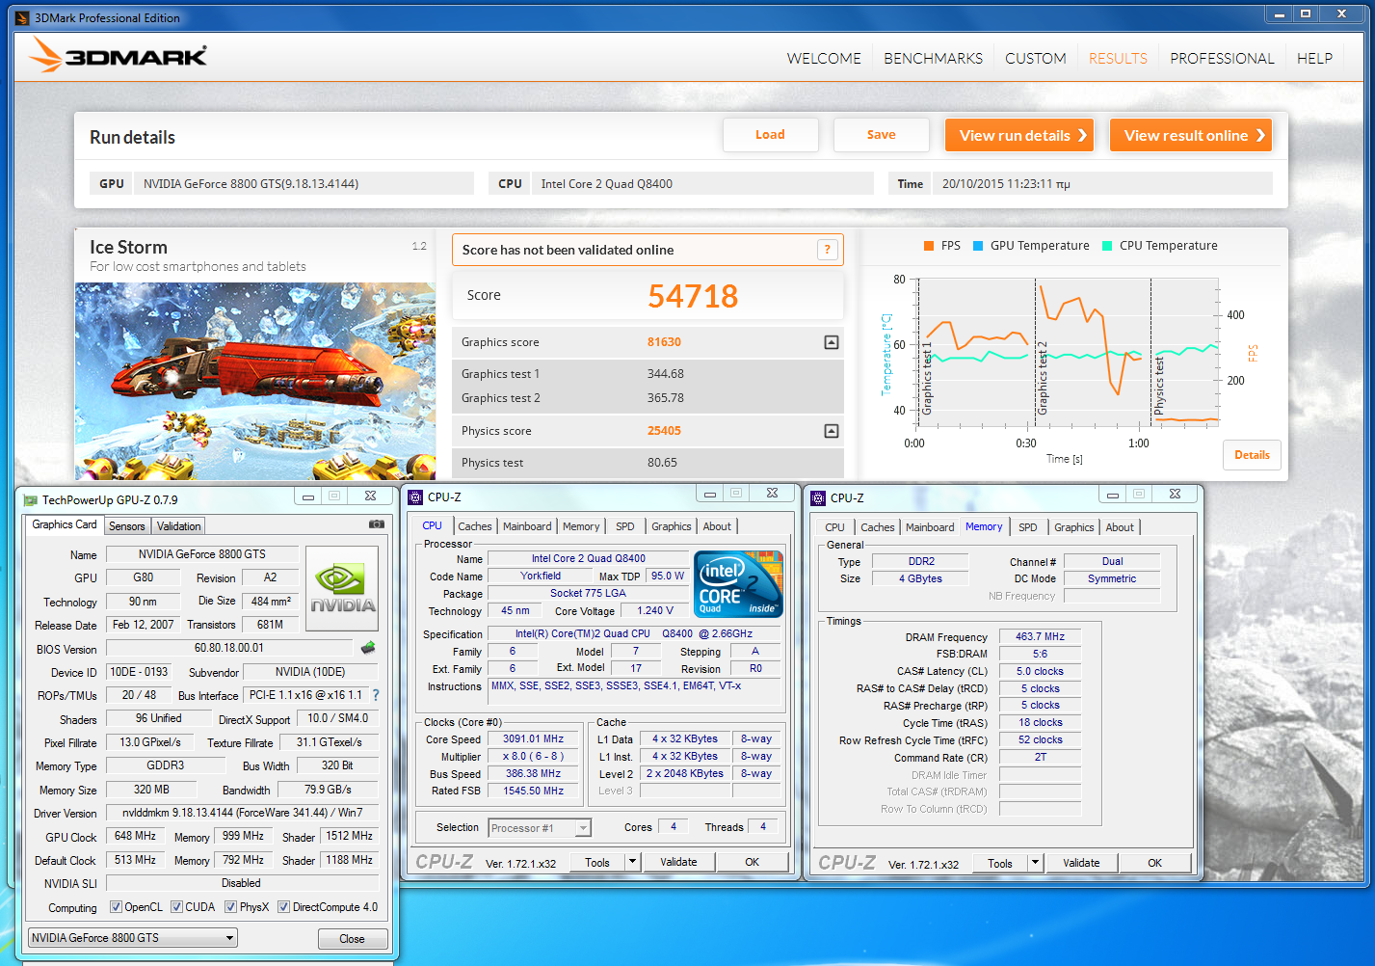The width and height of the screenshot is (1375, 966).
Task: Click the Close button in GPU-Z
Action: (353, 939)
